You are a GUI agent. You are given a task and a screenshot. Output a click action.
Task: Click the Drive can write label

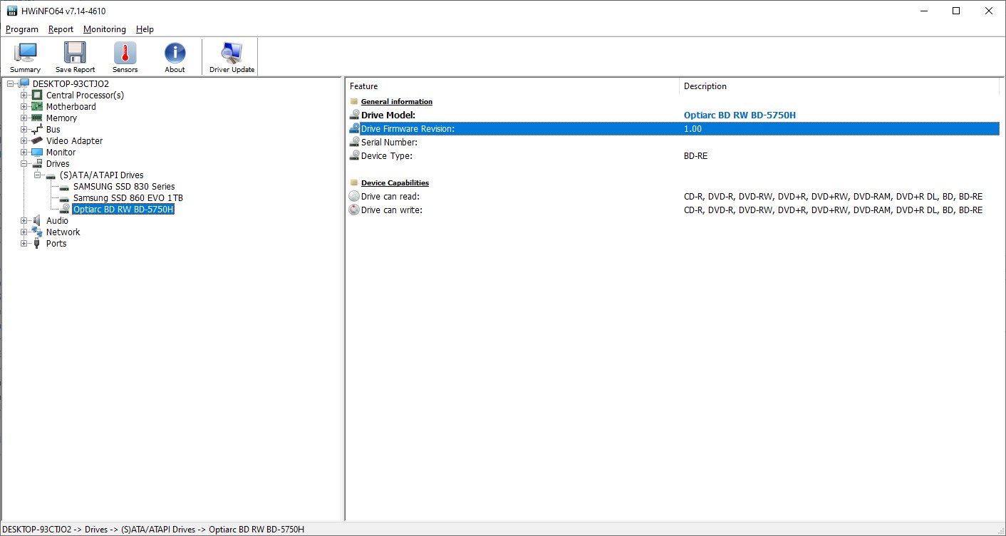point(392,210)
